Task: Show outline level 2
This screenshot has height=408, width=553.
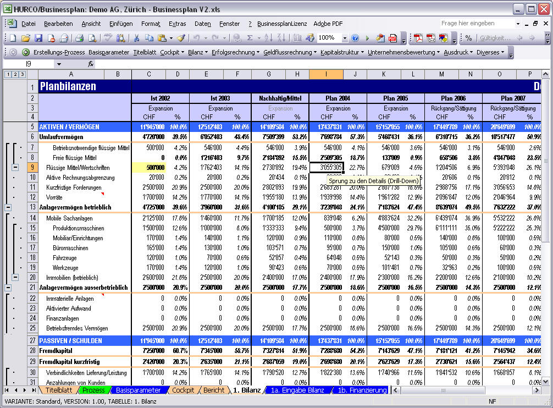Action: coord(15,74)
